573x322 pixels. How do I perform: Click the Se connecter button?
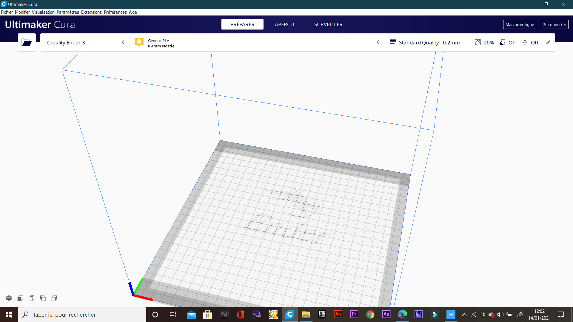(554, 24)
